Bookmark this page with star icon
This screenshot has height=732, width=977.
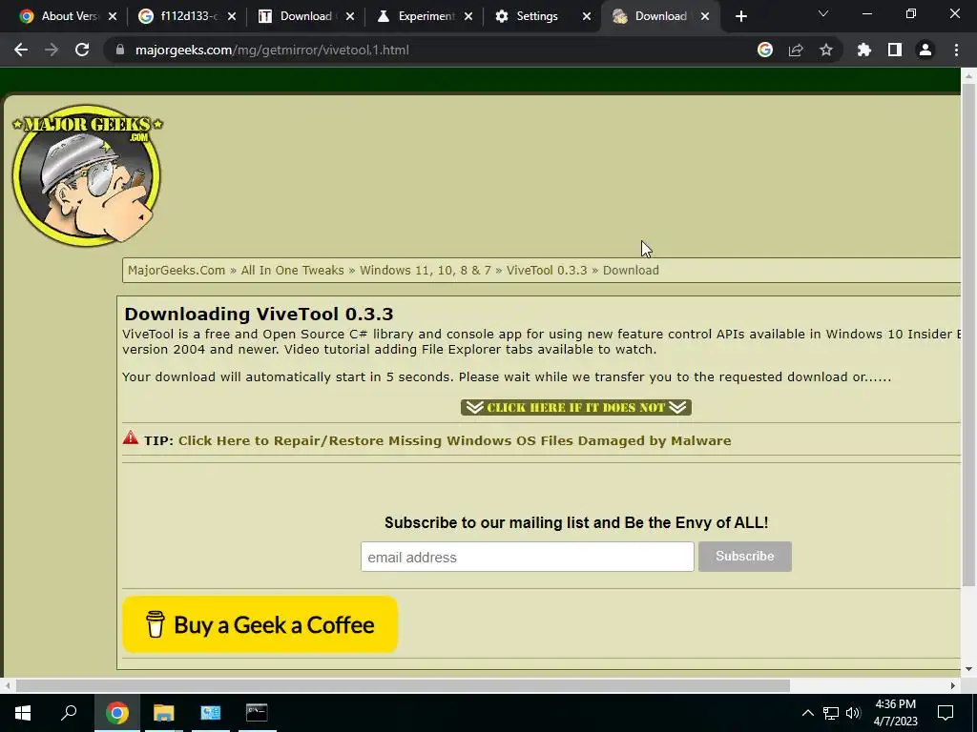pos(826,50)
